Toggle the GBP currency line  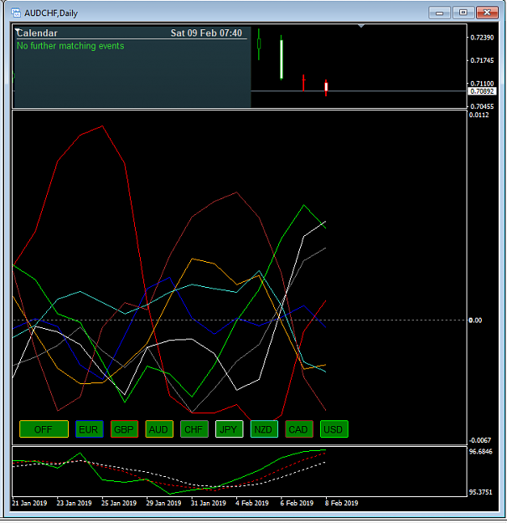click(124, 429)
